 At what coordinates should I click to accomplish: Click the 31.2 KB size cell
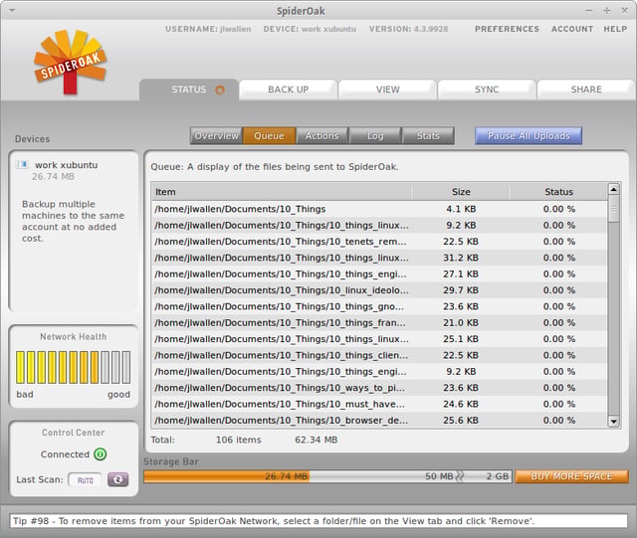coord(461,258)
